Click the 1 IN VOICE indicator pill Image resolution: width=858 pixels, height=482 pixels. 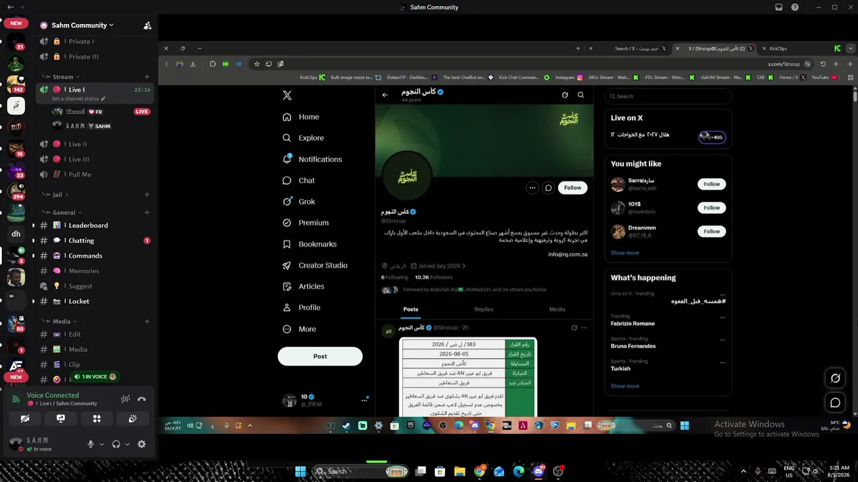click(95, 377)
